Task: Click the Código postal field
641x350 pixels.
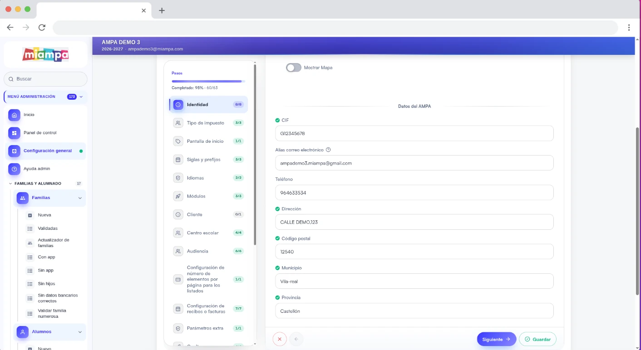Action: tap(414, 252)
